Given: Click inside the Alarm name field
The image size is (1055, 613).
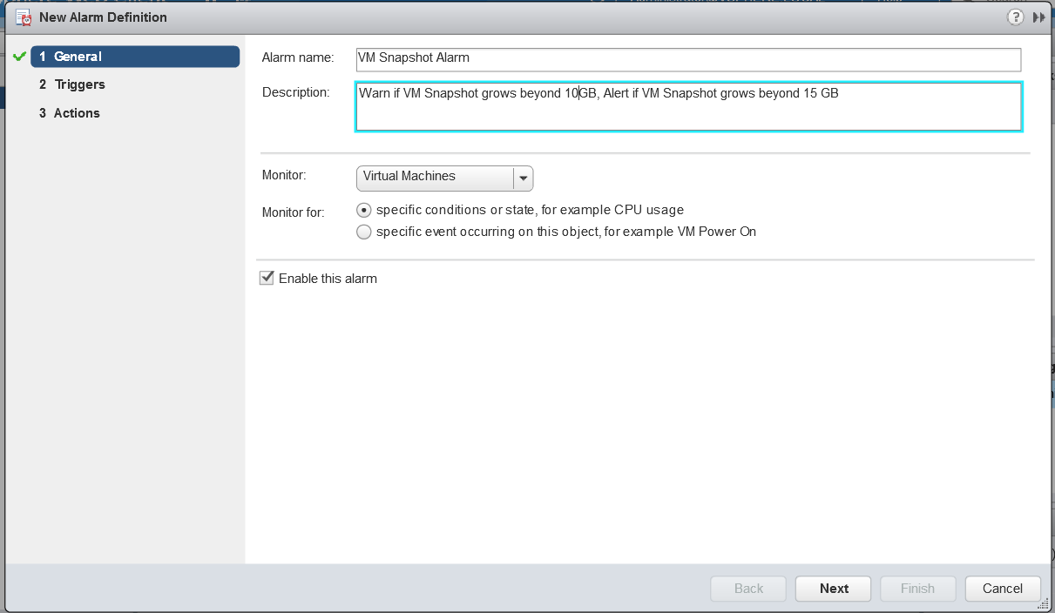Looking at the screenshot, I should point(610,59).
